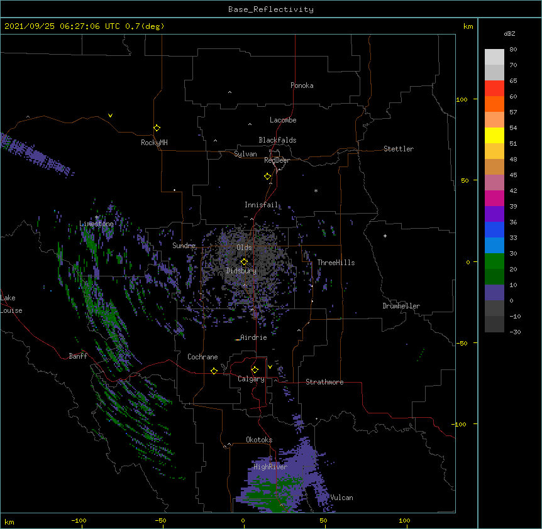
Task: Click the Calgary label
Action: point(251,379)
